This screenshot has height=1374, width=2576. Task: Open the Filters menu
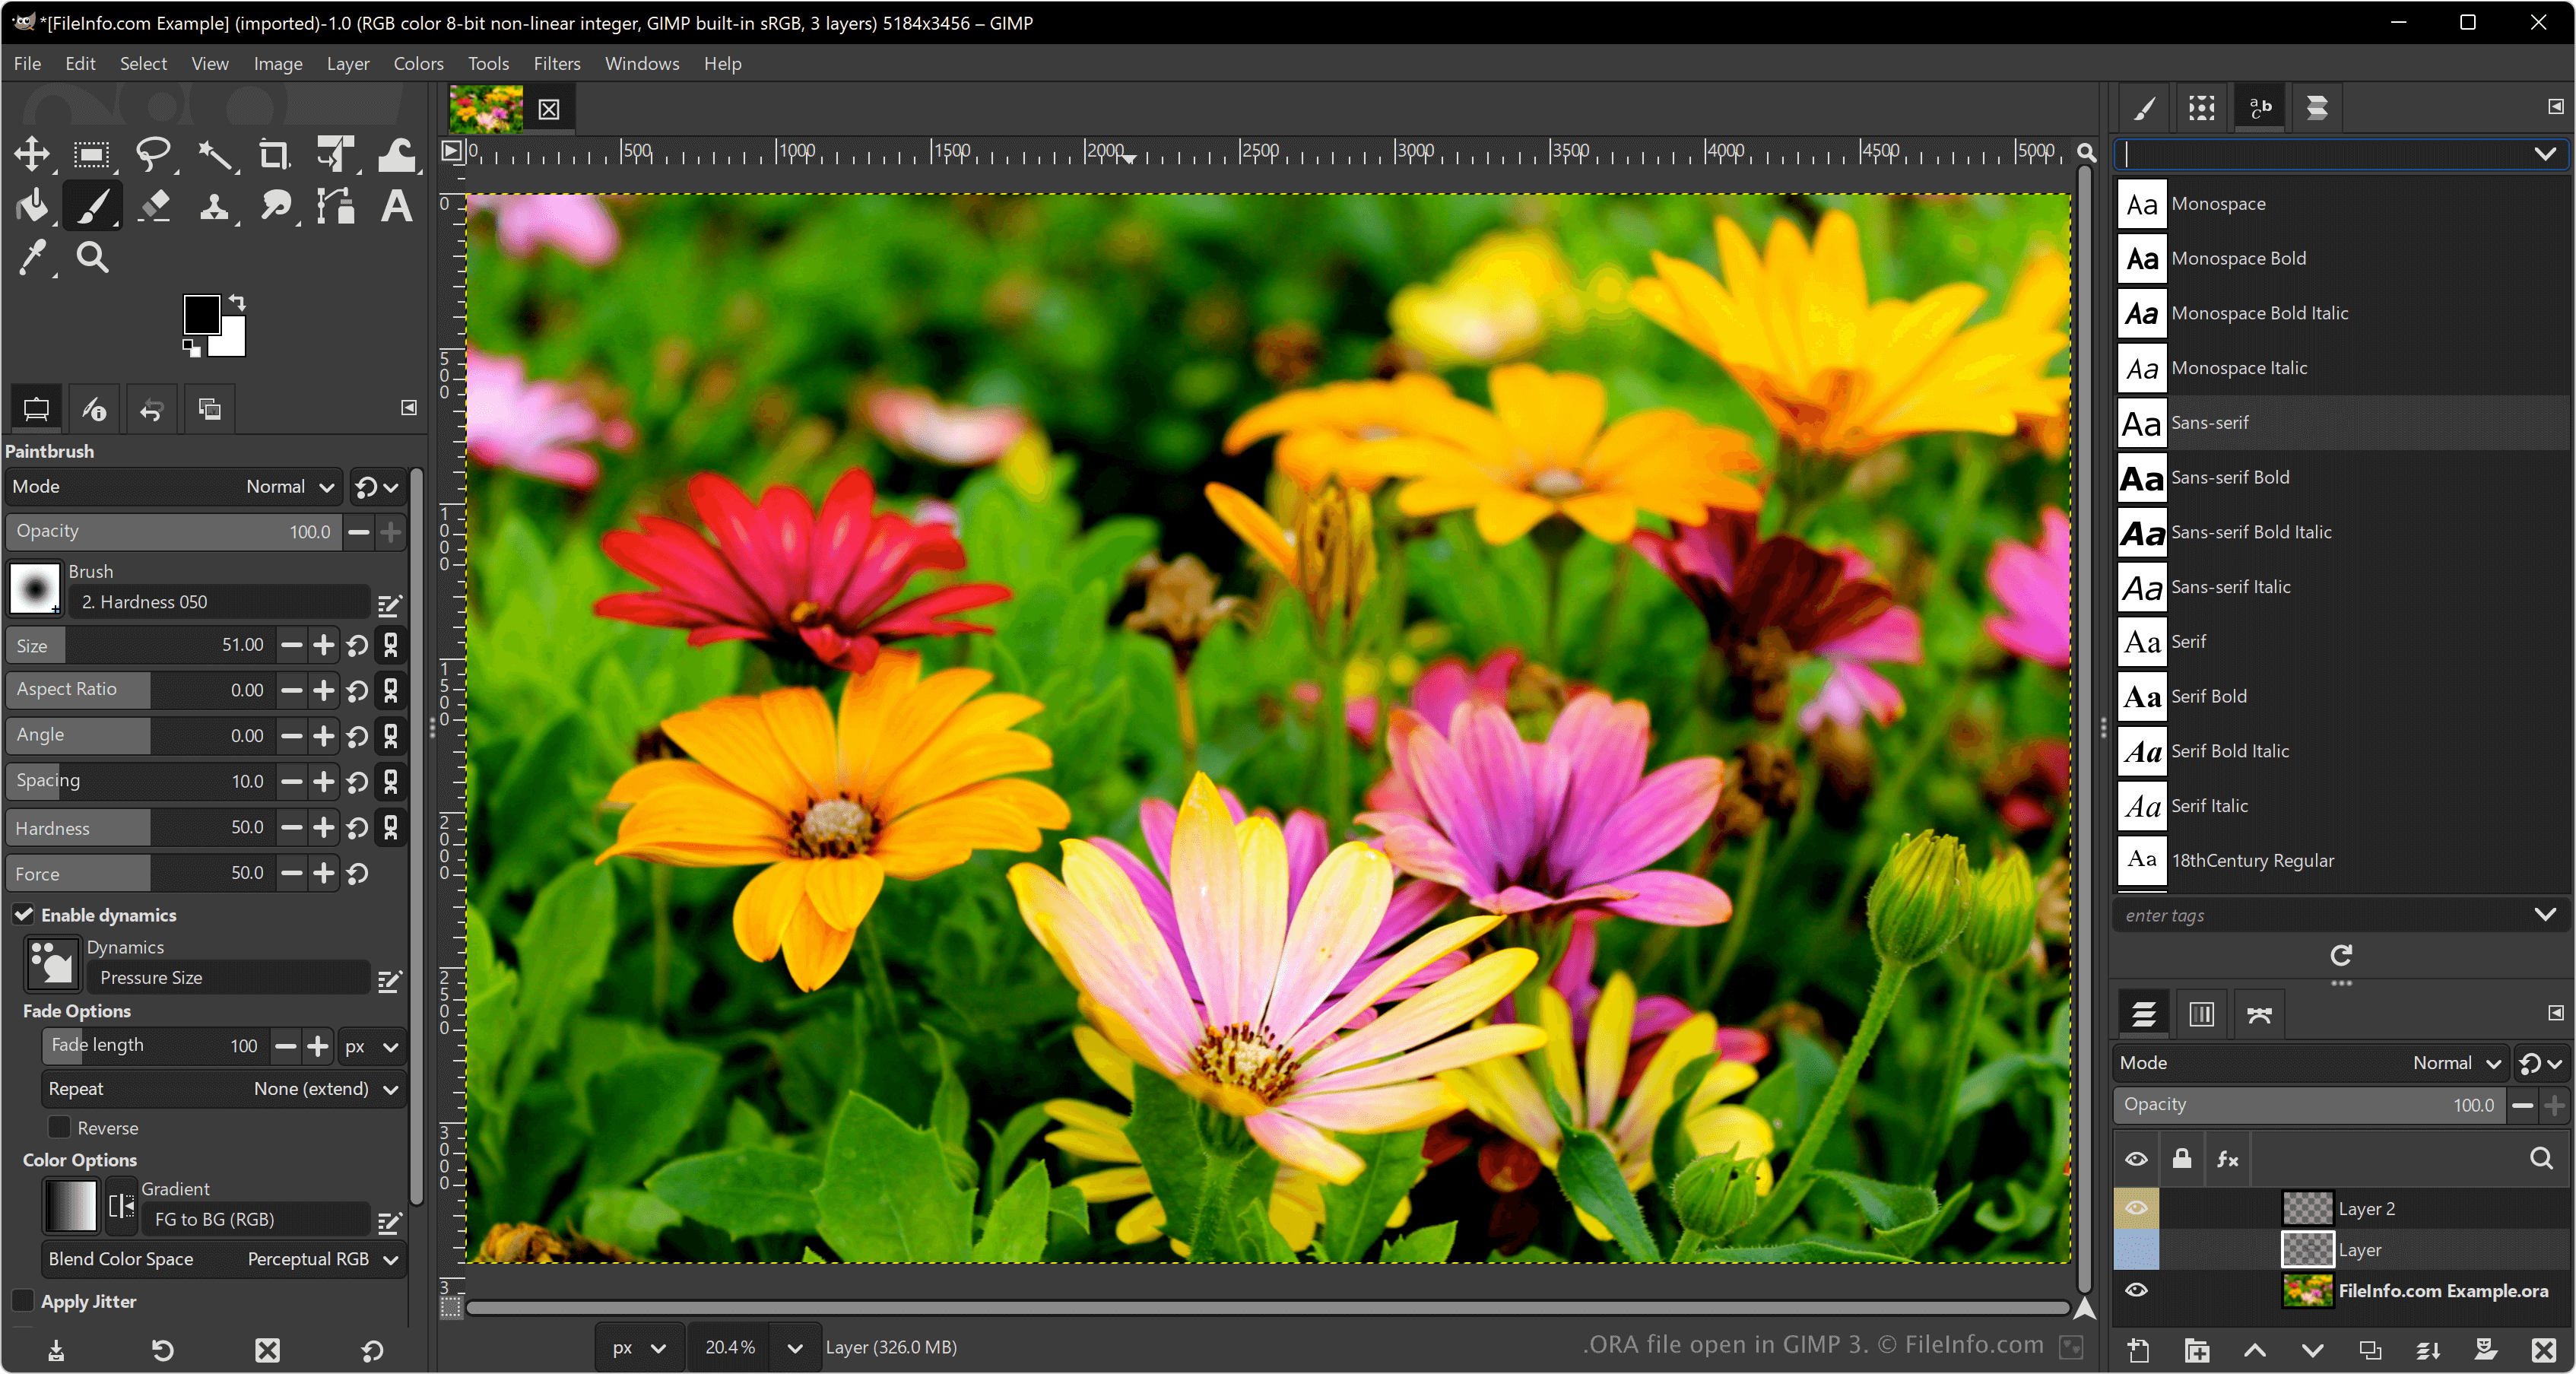[x=556, y=63]
